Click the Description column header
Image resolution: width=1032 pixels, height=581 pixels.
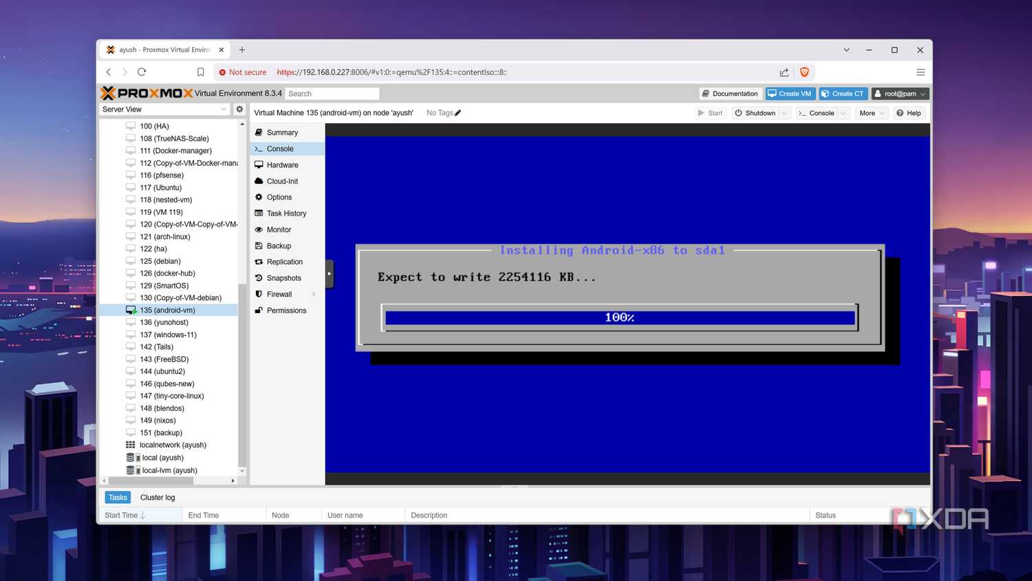pos(607,515)
